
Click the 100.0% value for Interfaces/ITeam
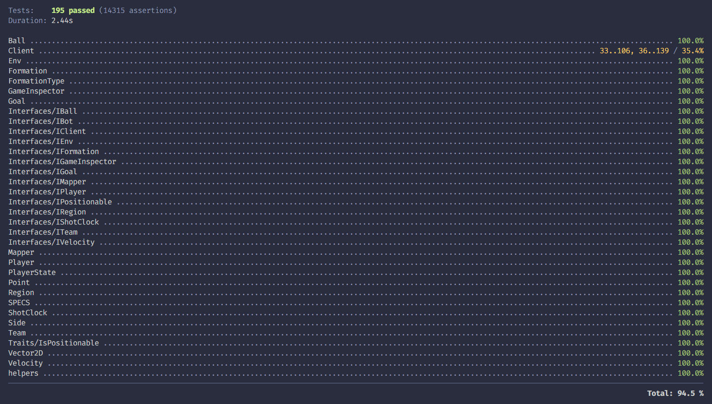691,232
